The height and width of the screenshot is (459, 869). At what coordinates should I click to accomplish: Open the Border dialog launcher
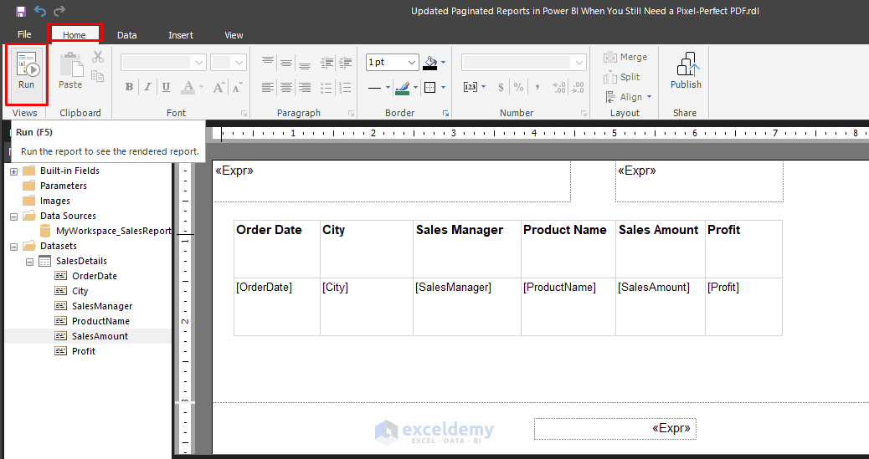[445, 114]
